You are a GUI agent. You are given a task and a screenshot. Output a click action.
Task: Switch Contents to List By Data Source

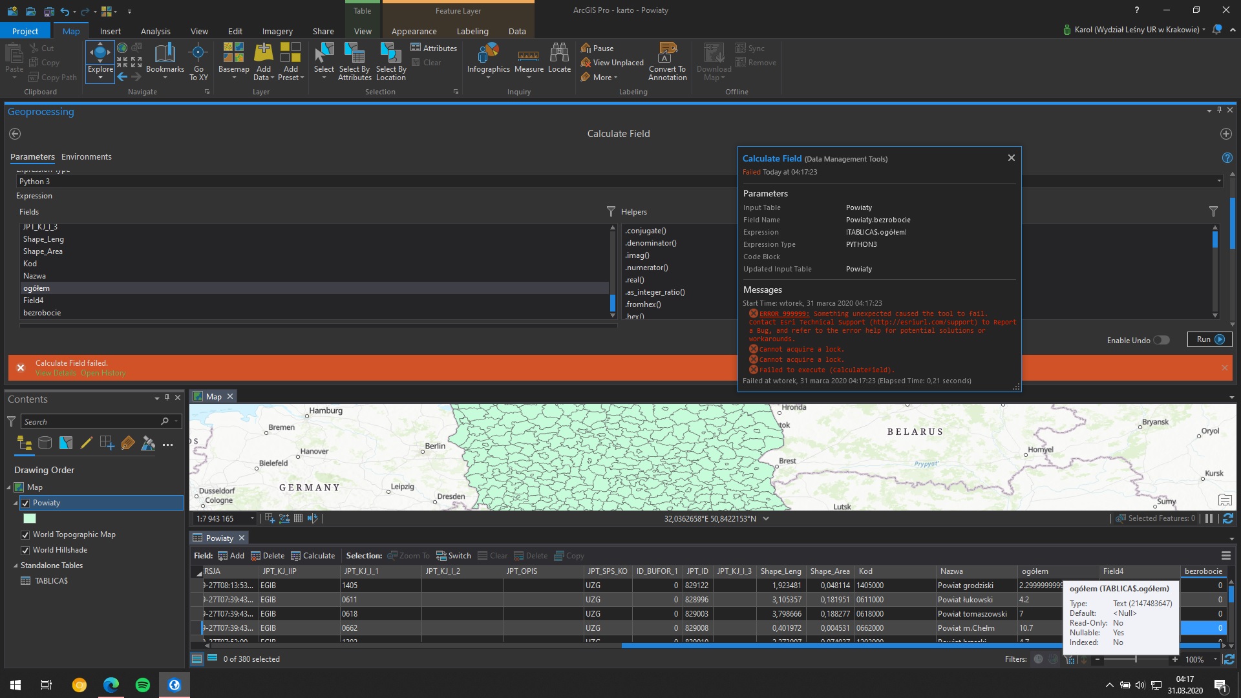[x=45, y=443]
